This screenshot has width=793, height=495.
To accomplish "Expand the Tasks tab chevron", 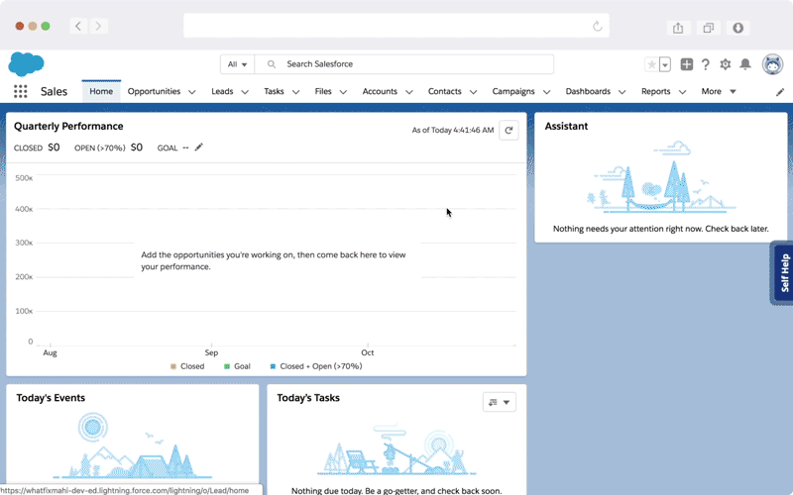I will pos(295,92).
